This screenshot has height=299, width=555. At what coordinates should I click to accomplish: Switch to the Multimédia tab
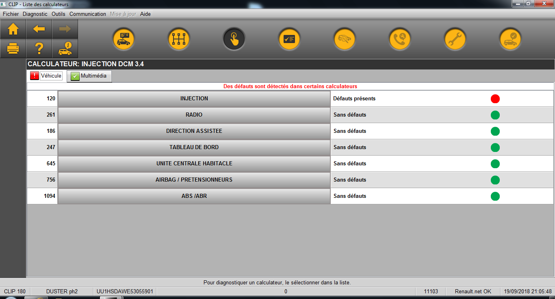click(89, 76)
